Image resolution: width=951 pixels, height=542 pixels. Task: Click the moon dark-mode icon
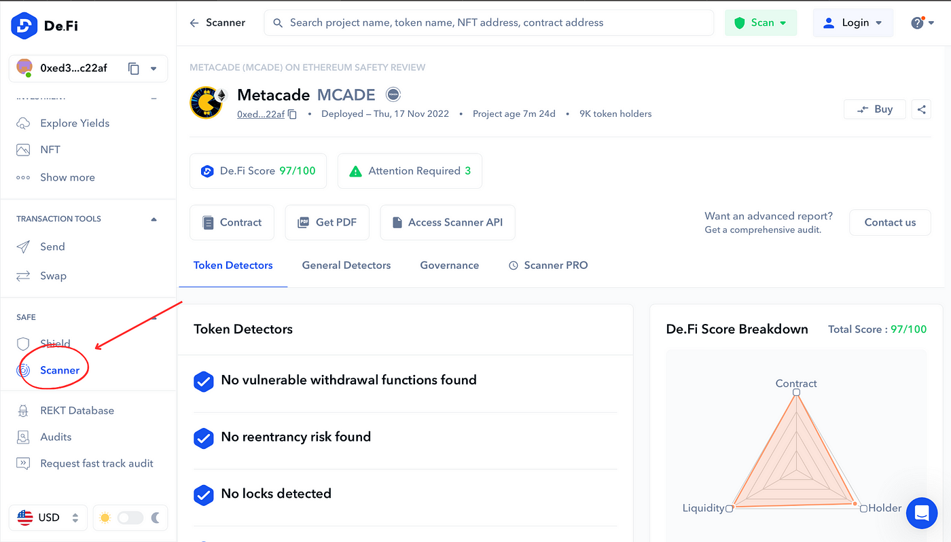[x=156, y=518]
